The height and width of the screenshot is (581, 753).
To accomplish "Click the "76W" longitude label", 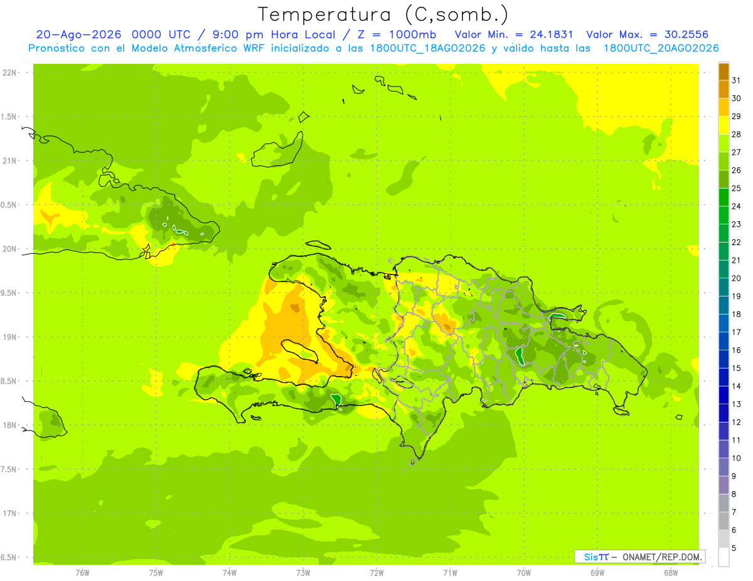I will (82, 572).
